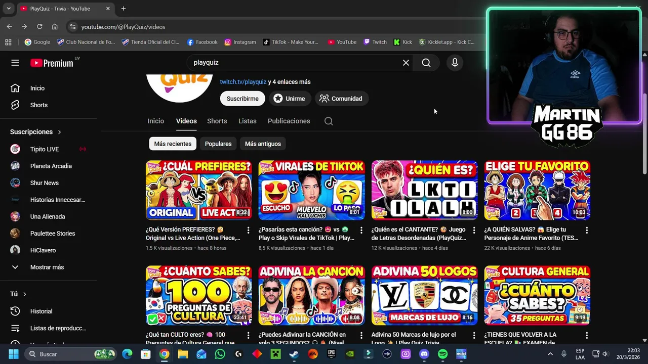648x364 pixels.
Task: Switch to the Vídeos channel tab
Action: click(186, 121)
